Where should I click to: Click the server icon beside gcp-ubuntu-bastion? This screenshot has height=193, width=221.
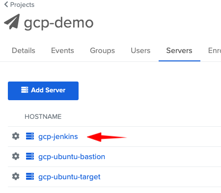pos(30,156)
